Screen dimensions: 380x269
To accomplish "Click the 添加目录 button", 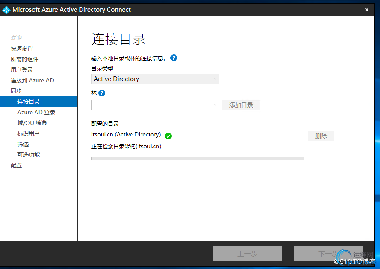I will click(241, 105).
